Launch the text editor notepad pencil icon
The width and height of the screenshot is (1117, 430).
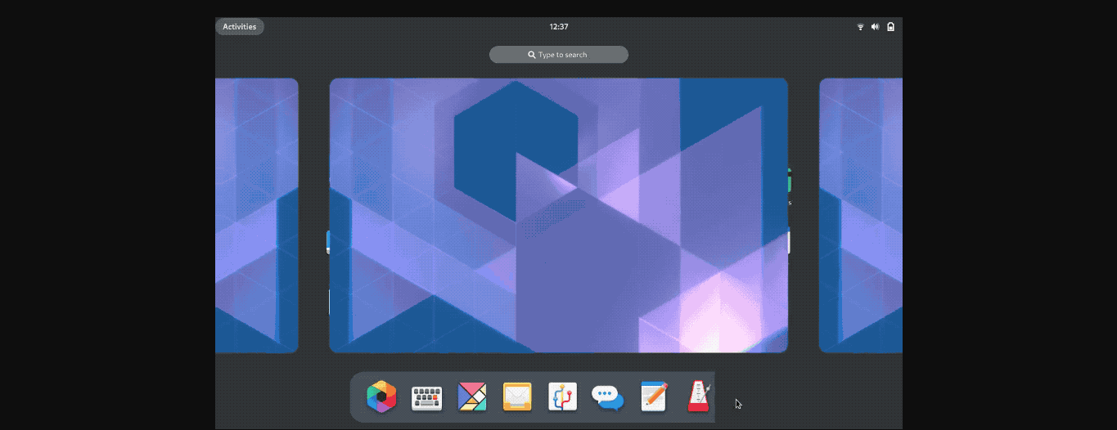click(x=654, y=397)
